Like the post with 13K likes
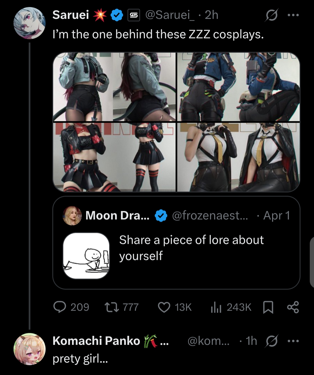This screenshot has height=375, width=314. coord(164,307)
